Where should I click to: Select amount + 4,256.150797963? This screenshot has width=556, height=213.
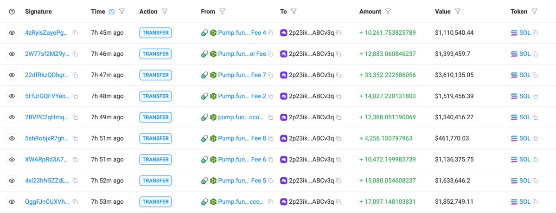pos(386,138)
